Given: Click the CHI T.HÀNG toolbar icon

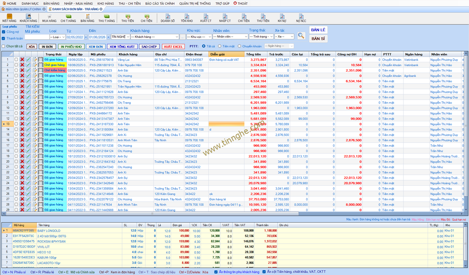Looking at the screenshot, I should [68, 18].
